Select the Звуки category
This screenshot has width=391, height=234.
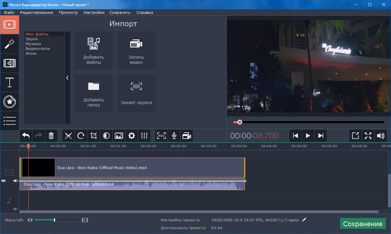tap(31, 39)
